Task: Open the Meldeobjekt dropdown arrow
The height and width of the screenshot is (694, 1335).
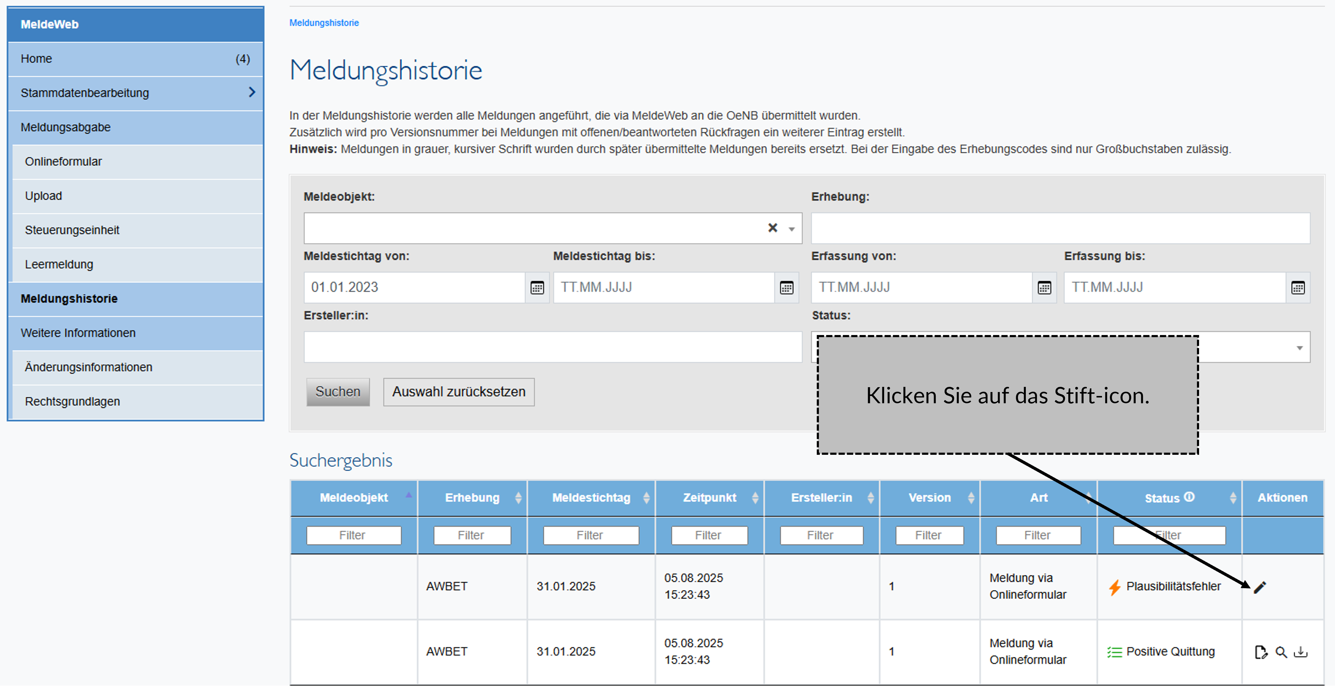Action: tap(791, 229)
